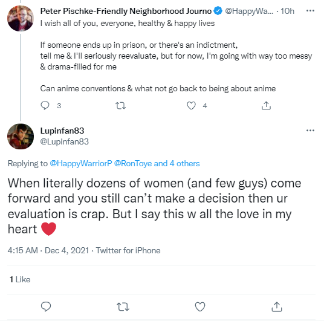Screen dimensions: 324x321
Task: Open the Lupinfan83 display name
Action: click(x=62, y=131)
